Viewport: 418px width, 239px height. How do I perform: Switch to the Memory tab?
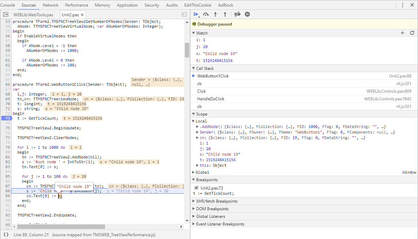tap(102, 5)
